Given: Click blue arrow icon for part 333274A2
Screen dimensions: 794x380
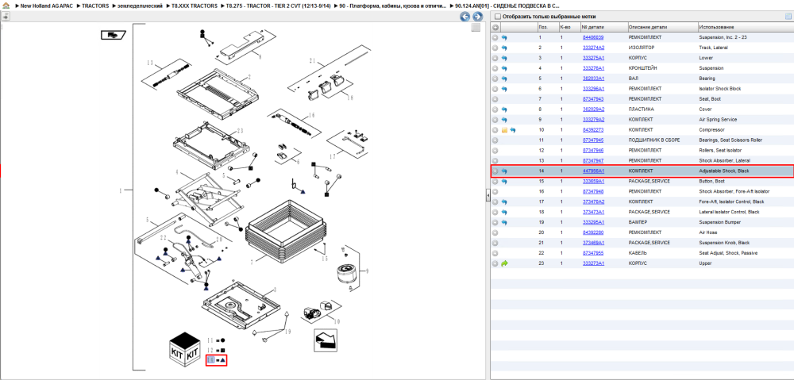Looking at the screenshot, I should point(504,48).
